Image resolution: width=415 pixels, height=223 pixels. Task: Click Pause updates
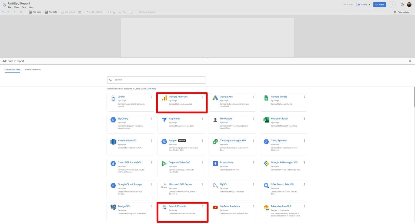pyautogui.click(x=402, y=12)
